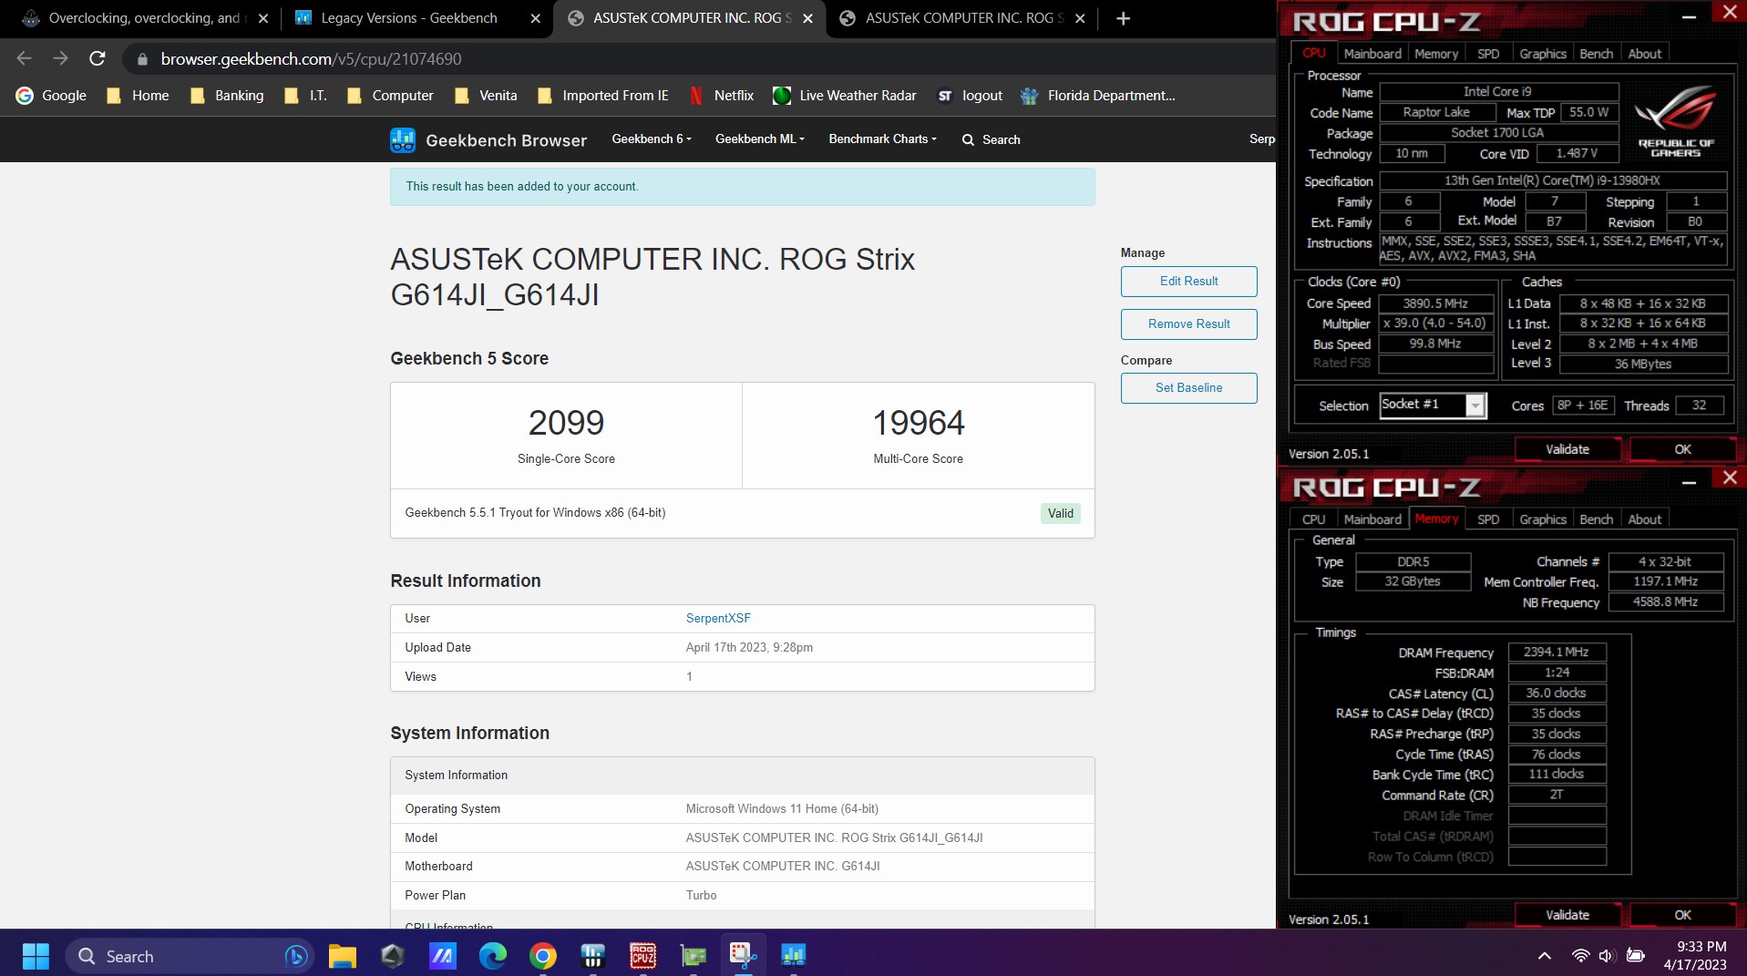Open the Florida Department bookmark
Screen dimensions: 1747x976
1097,96
